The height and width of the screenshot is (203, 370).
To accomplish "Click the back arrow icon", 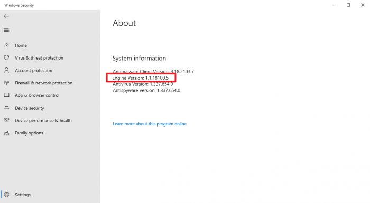I will (6, 16).
